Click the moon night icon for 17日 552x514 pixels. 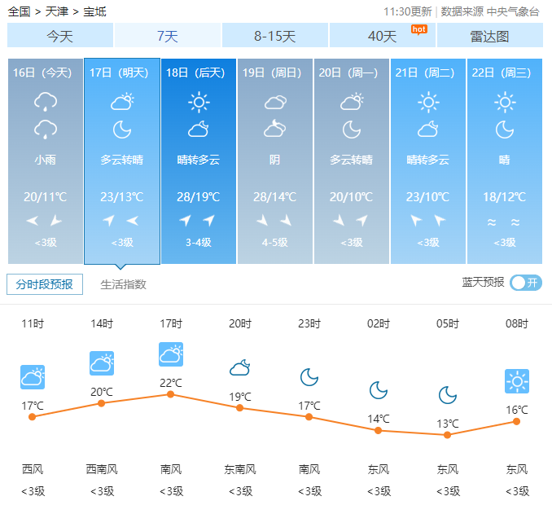(122, 130)
